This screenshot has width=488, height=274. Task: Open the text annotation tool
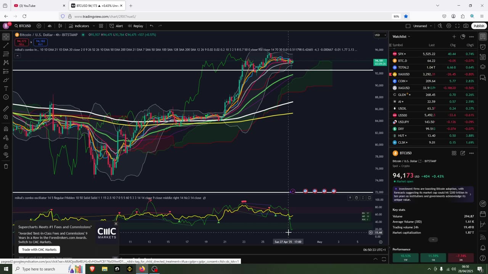tap(6, 88)
